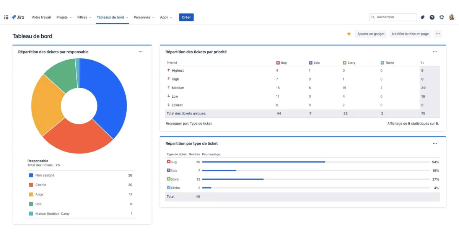
Task: Open options menu for type de ticket gadget
Action: coord(435,143)
